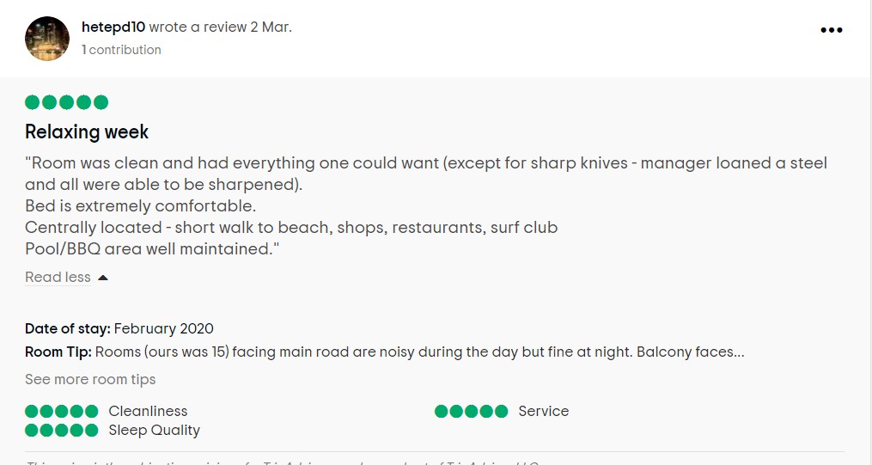872x465 pixels.
Task: Click the Room Tip text line
Action: coord(385,352)
